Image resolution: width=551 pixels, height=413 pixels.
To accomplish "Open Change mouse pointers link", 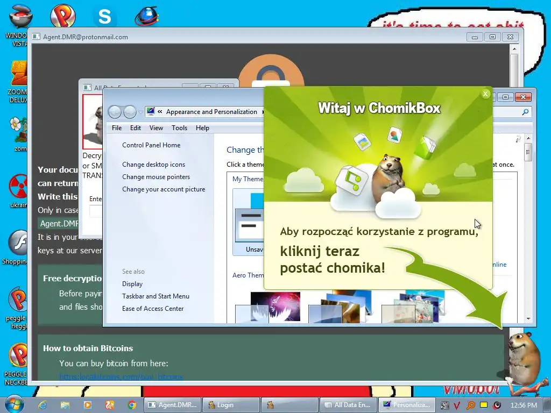I will [x=156, y=176].
